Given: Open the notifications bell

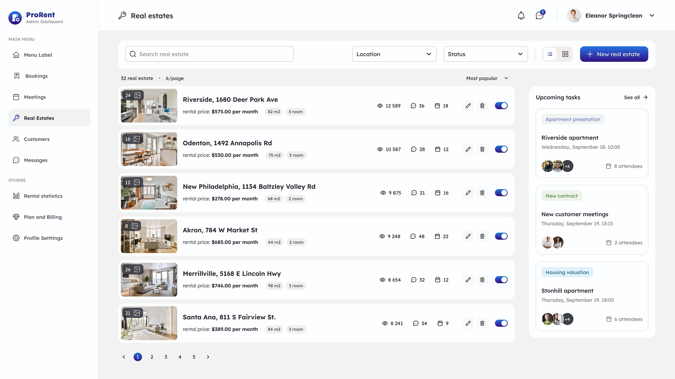Looking at the screenshot, I should (521, 16).
